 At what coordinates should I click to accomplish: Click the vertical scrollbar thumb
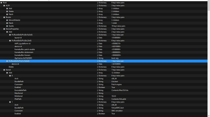(209, 6)
